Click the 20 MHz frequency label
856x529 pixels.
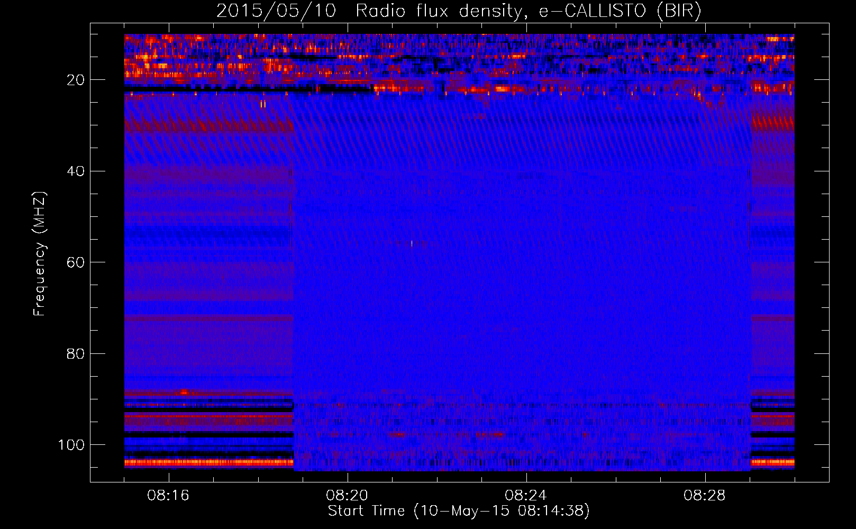coord(76,80)
